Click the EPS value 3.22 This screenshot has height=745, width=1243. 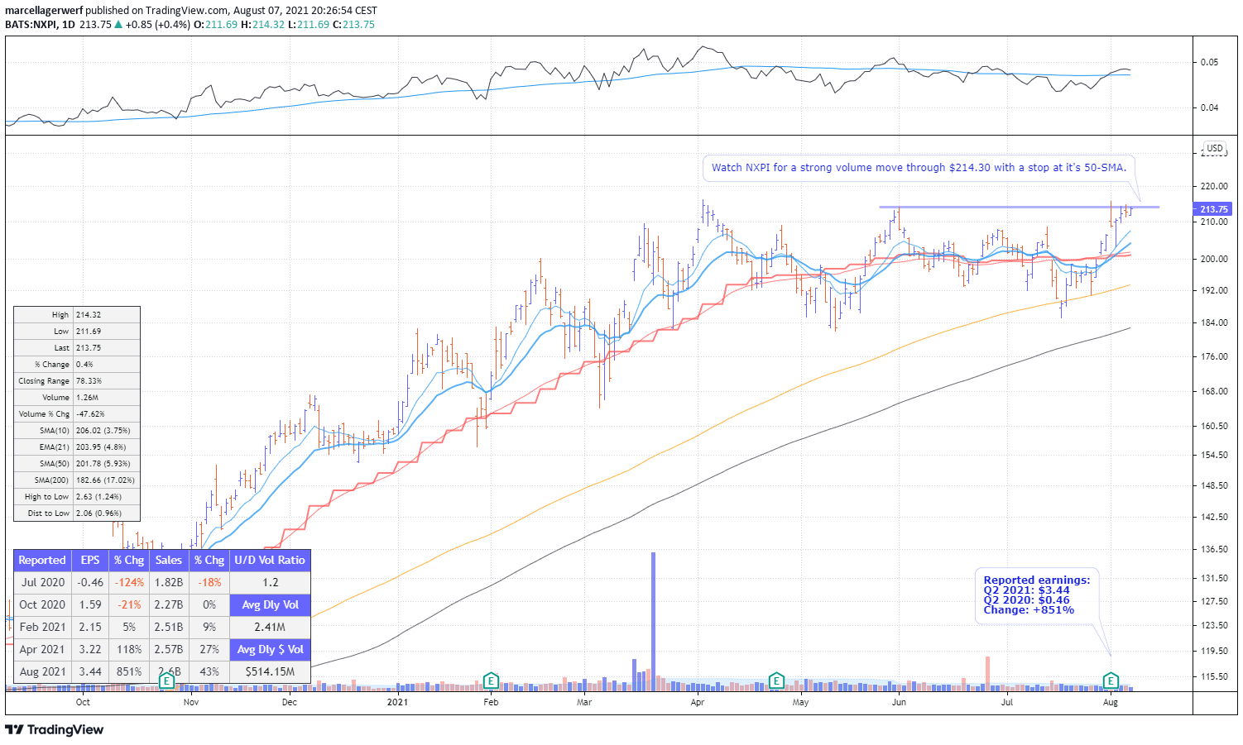click(x=90, y=650)
